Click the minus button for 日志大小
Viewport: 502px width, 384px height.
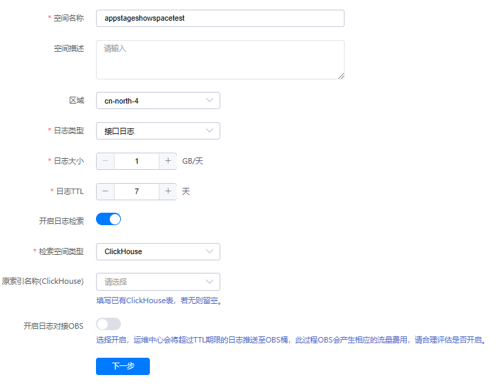point(105,161)
